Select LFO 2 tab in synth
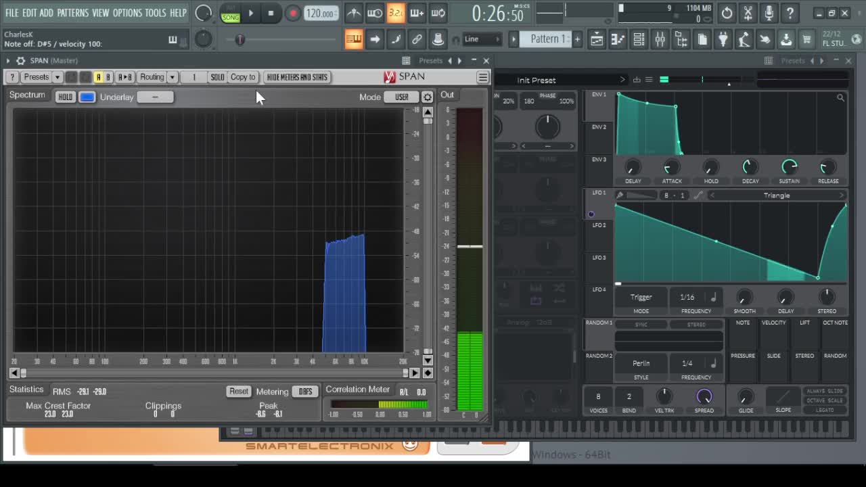866x487 pixels. [x=599, y=225]
